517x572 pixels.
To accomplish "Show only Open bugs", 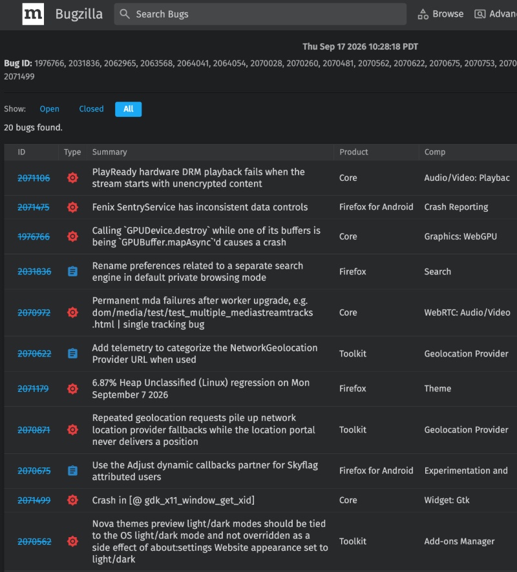I will (x=49, y=108).
